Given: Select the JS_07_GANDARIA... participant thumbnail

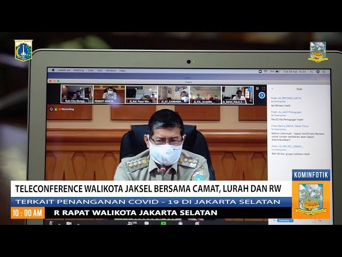Looking at the screenshot, I should pos(173,95).
